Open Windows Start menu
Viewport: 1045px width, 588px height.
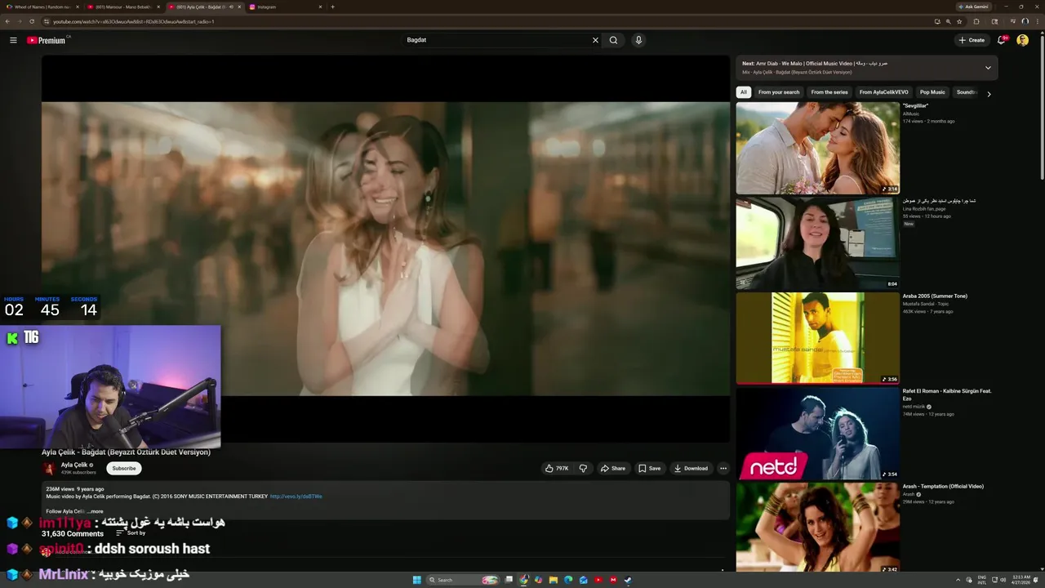click(417, 580)
